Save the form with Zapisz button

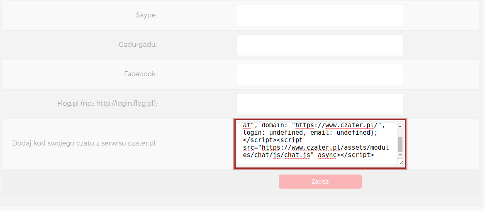[320, 182]
